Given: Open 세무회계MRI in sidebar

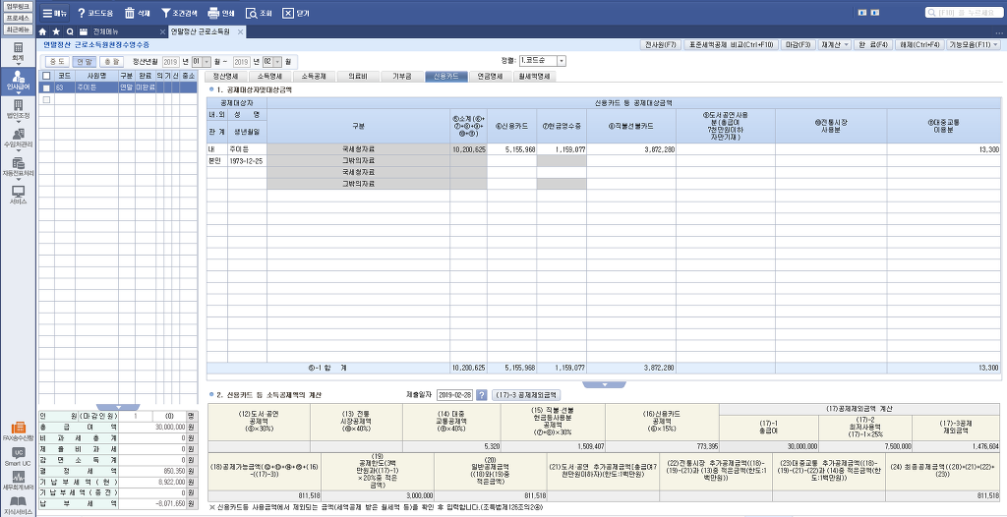Looking at the screenshot, I should pos(18,482).
